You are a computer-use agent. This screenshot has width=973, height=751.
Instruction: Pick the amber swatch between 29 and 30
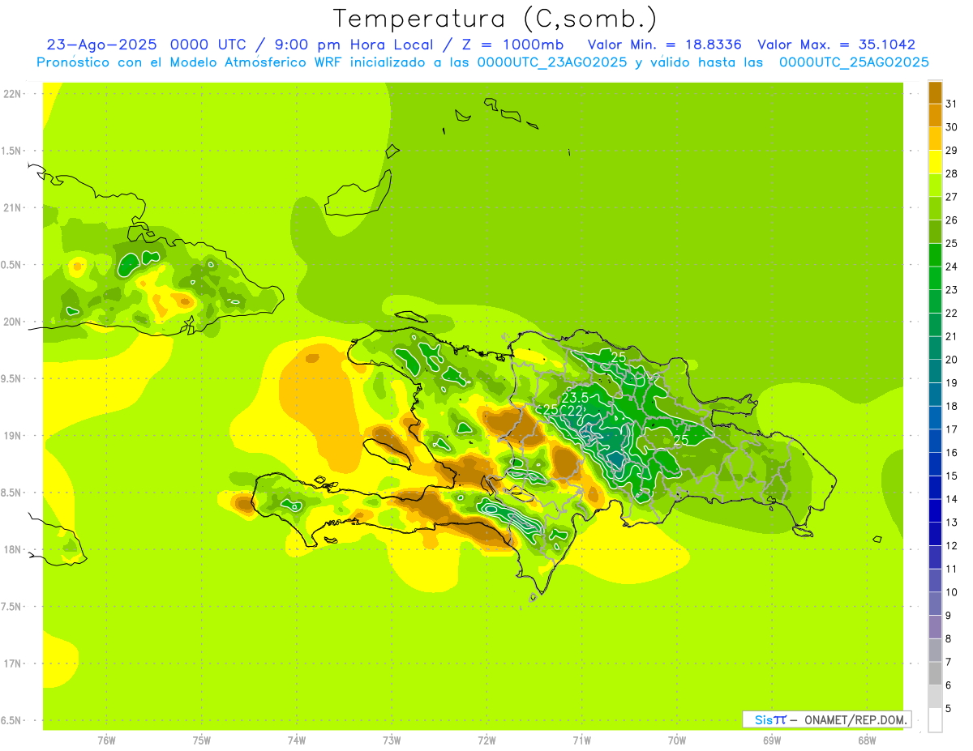[935, 139]
